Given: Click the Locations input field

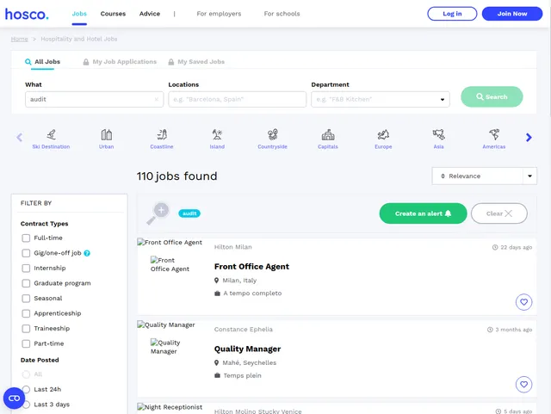Looking at the screenshot, I should click(237, 100).
